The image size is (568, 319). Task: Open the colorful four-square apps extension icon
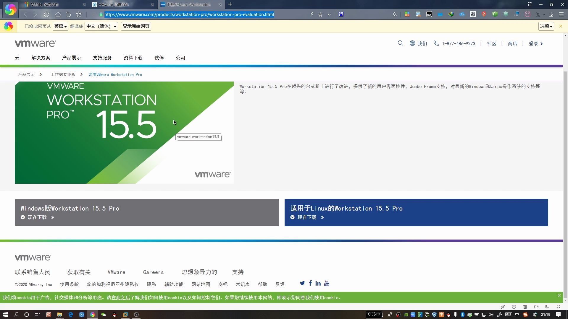click(x=407, y=14)
